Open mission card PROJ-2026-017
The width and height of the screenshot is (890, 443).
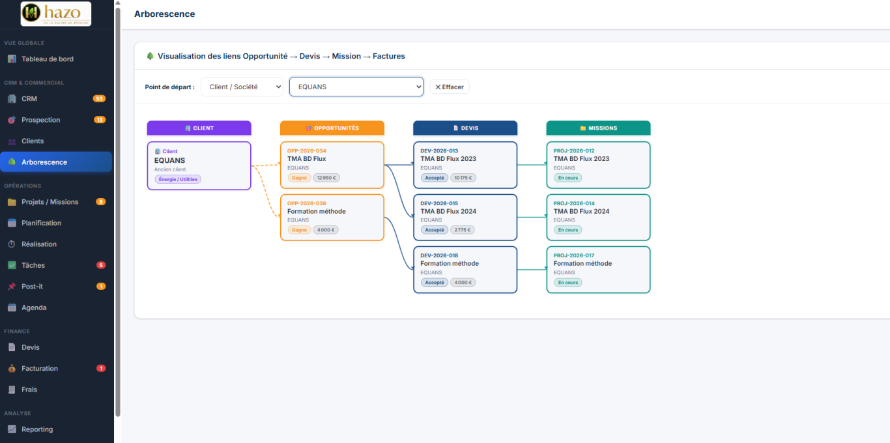click(598, 270)
